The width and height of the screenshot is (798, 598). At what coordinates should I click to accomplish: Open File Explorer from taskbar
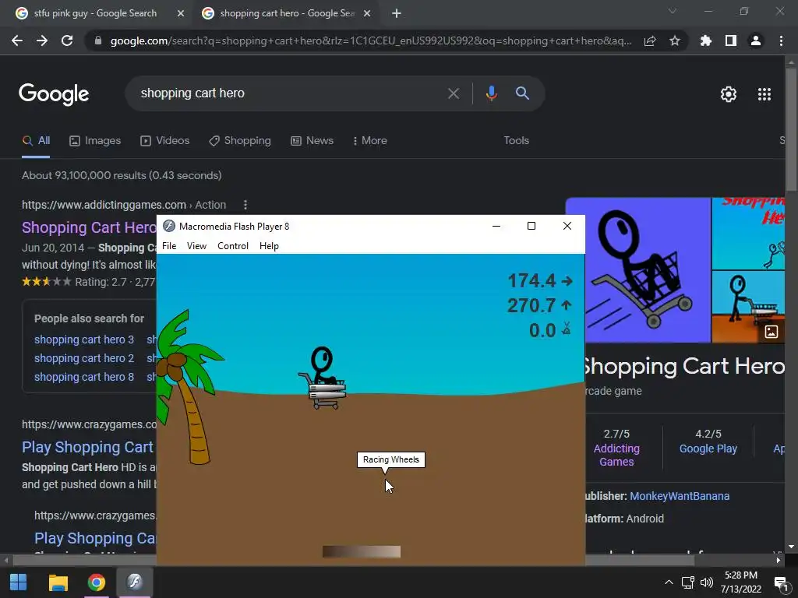[x=58, y=582]
